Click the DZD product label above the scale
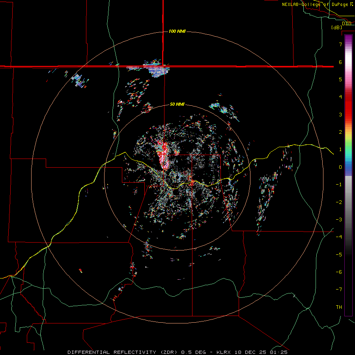Viewport: 355px width, 355px height. [x=346, y=23]
